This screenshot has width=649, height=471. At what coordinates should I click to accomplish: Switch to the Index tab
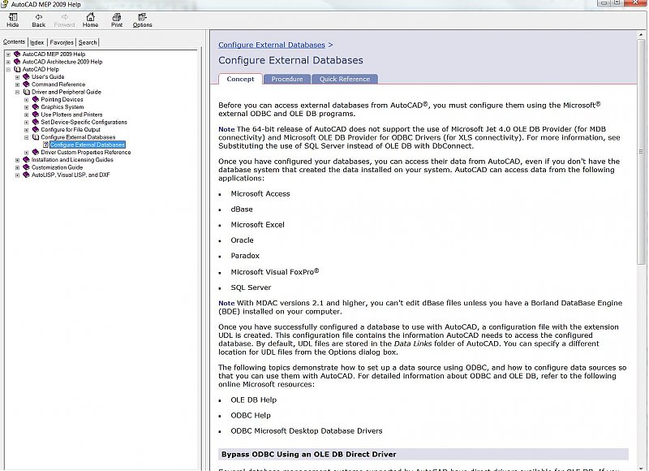[37, 42]
